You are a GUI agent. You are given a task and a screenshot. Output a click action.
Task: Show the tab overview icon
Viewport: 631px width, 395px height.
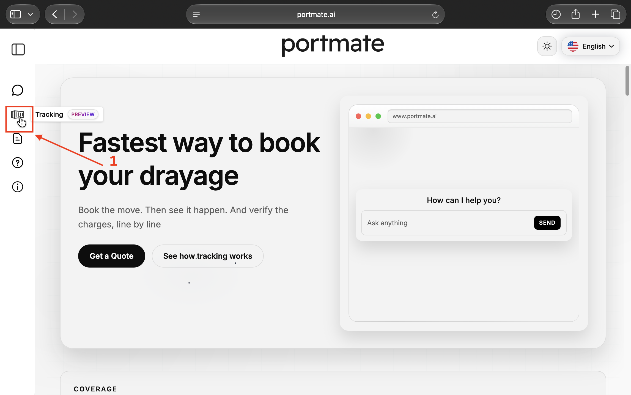(x=615, y=14)
